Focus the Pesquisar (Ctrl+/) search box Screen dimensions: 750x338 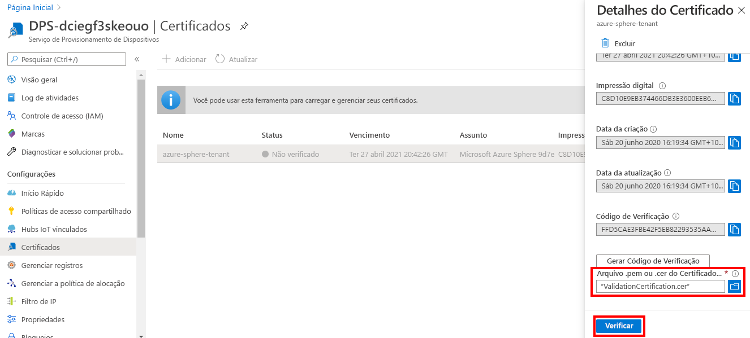(x=67, y=59)
